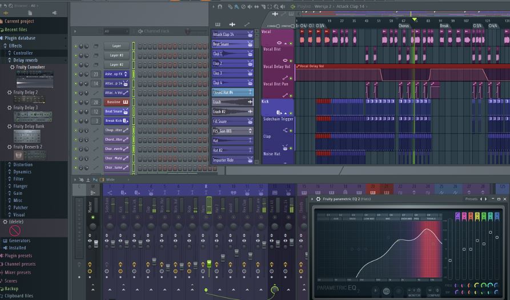Expand the Generators folder in browser
This screenshot has width=510, height=300.
click(x=19, y=241)
